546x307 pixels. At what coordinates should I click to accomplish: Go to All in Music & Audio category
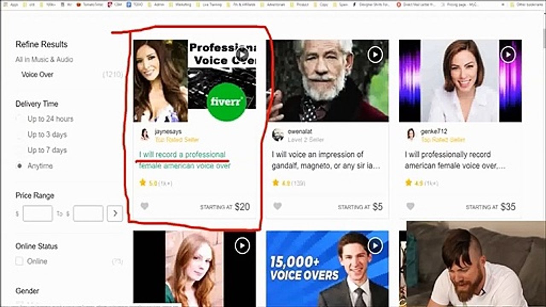44,59
